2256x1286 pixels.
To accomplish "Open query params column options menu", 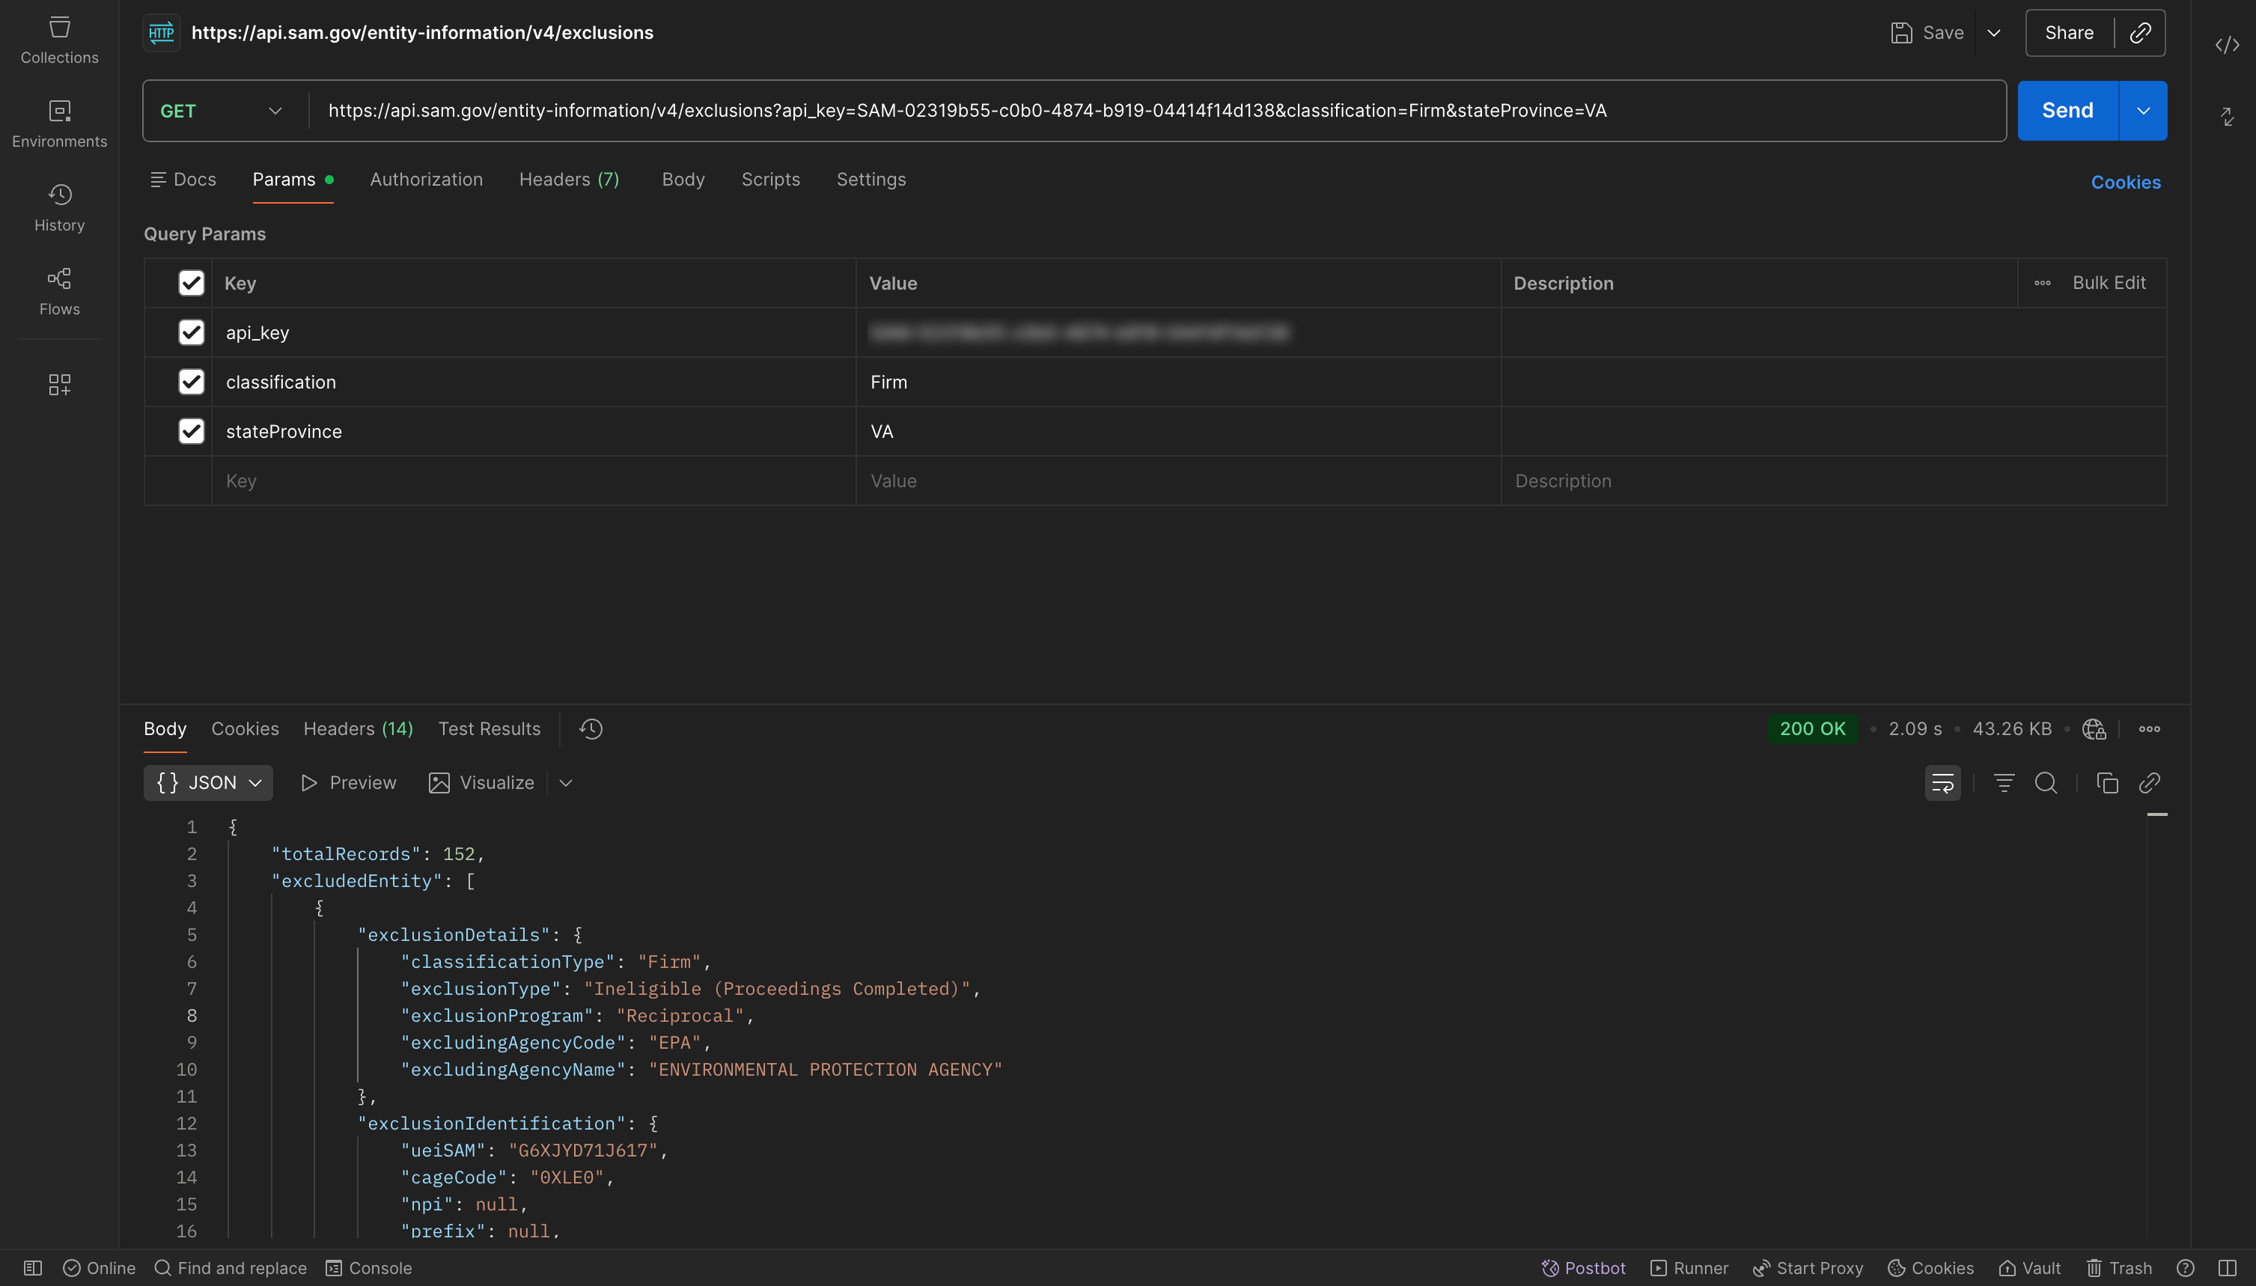I will (x=2043, y=283).
